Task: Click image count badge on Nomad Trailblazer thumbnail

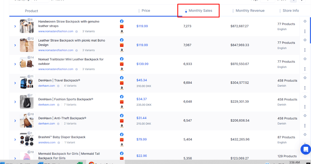Action: [31, 57]
